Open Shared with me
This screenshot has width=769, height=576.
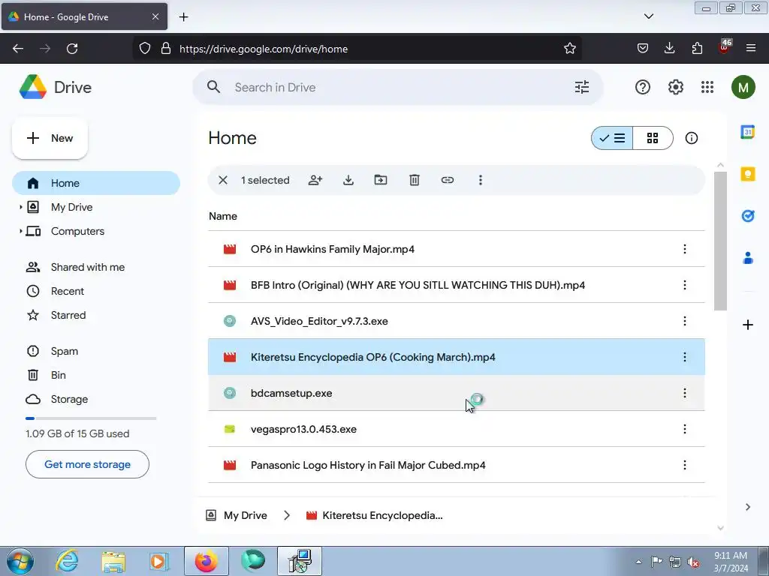click(x=88, y=267)
